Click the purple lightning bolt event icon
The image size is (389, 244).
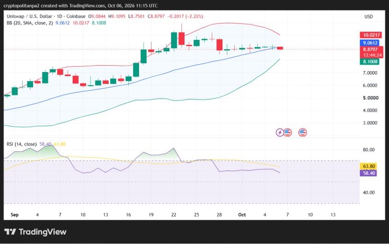(x=280, y=133)
